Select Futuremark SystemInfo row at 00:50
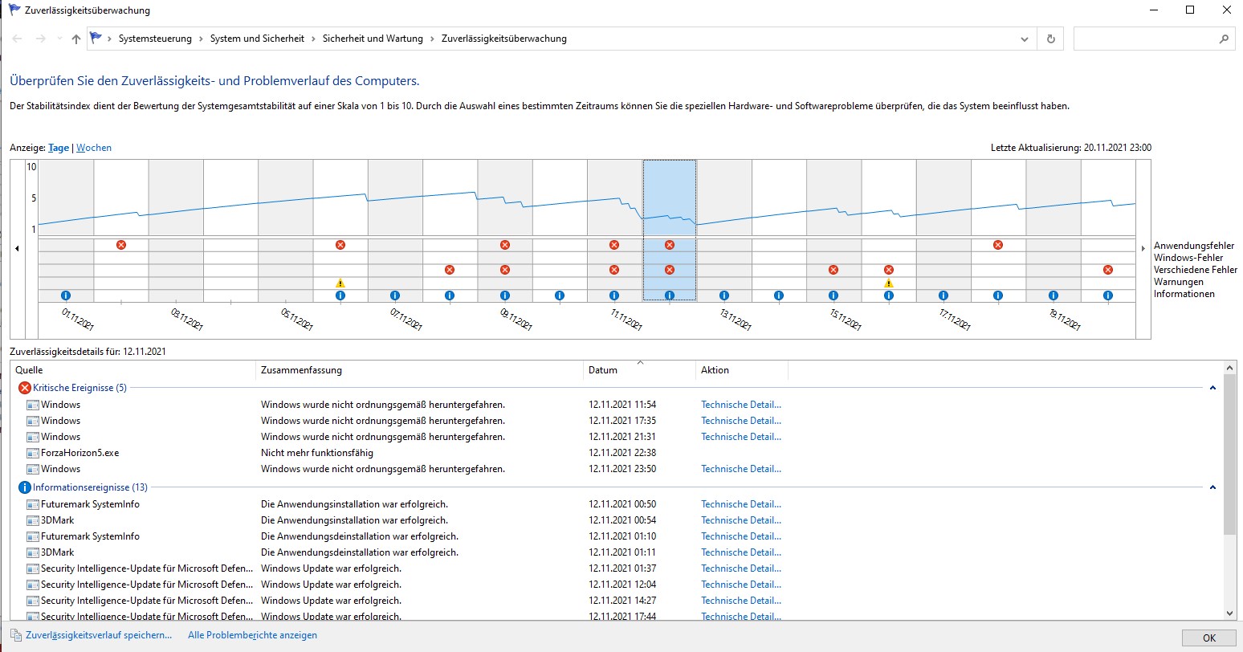The height and width of the screenshot is (652, 1243). [617, 504]
